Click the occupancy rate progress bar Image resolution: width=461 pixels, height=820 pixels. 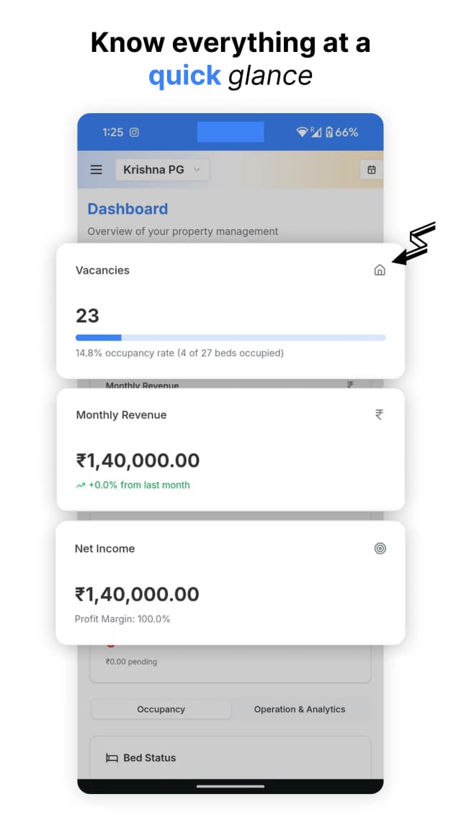230,337
